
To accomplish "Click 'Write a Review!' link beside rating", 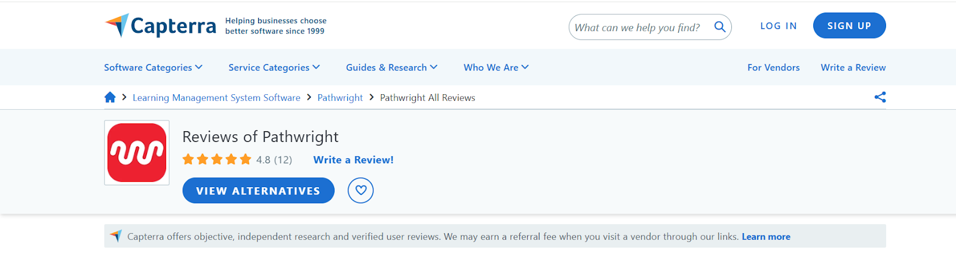I will pyautogui.click(x=354, y=160).
